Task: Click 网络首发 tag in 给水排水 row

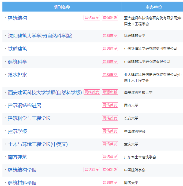Action: 110,74
